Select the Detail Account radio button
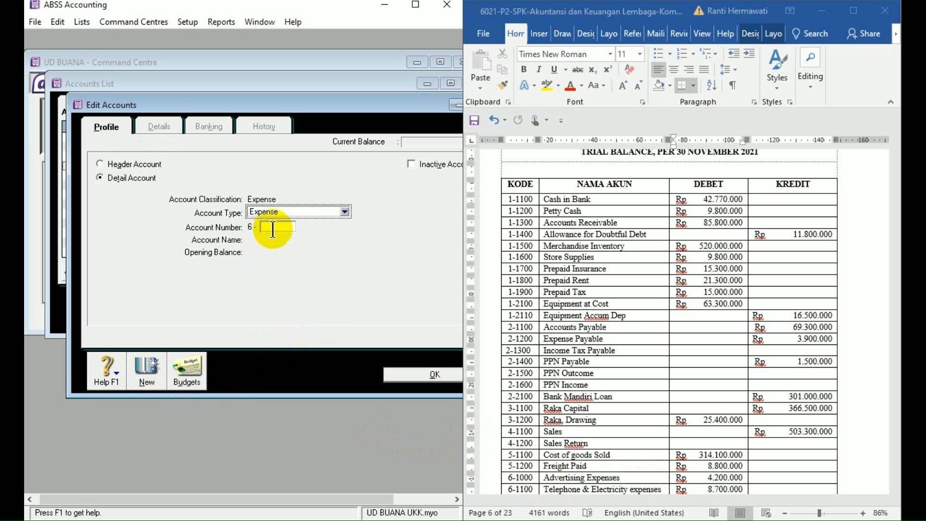Image resolution: width=926 pixels, height=521 pixels. click(100, 177)
